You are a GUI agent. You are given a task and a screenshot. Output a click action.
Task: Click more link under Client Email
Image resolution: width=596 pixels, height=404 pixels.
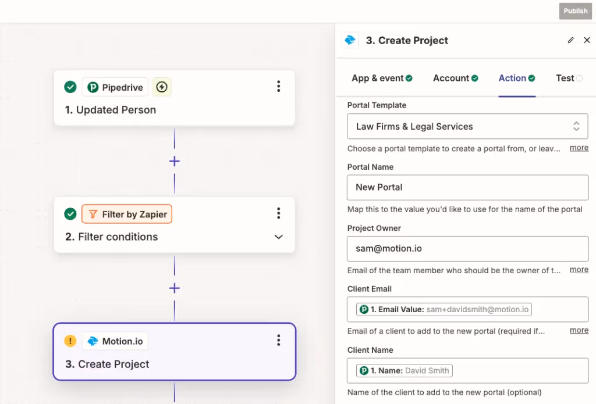click(579, 331)
